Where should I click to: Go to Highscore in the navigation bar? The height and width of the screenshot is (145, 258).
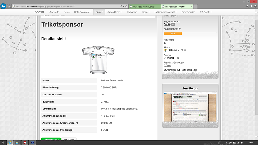(132, 12)
